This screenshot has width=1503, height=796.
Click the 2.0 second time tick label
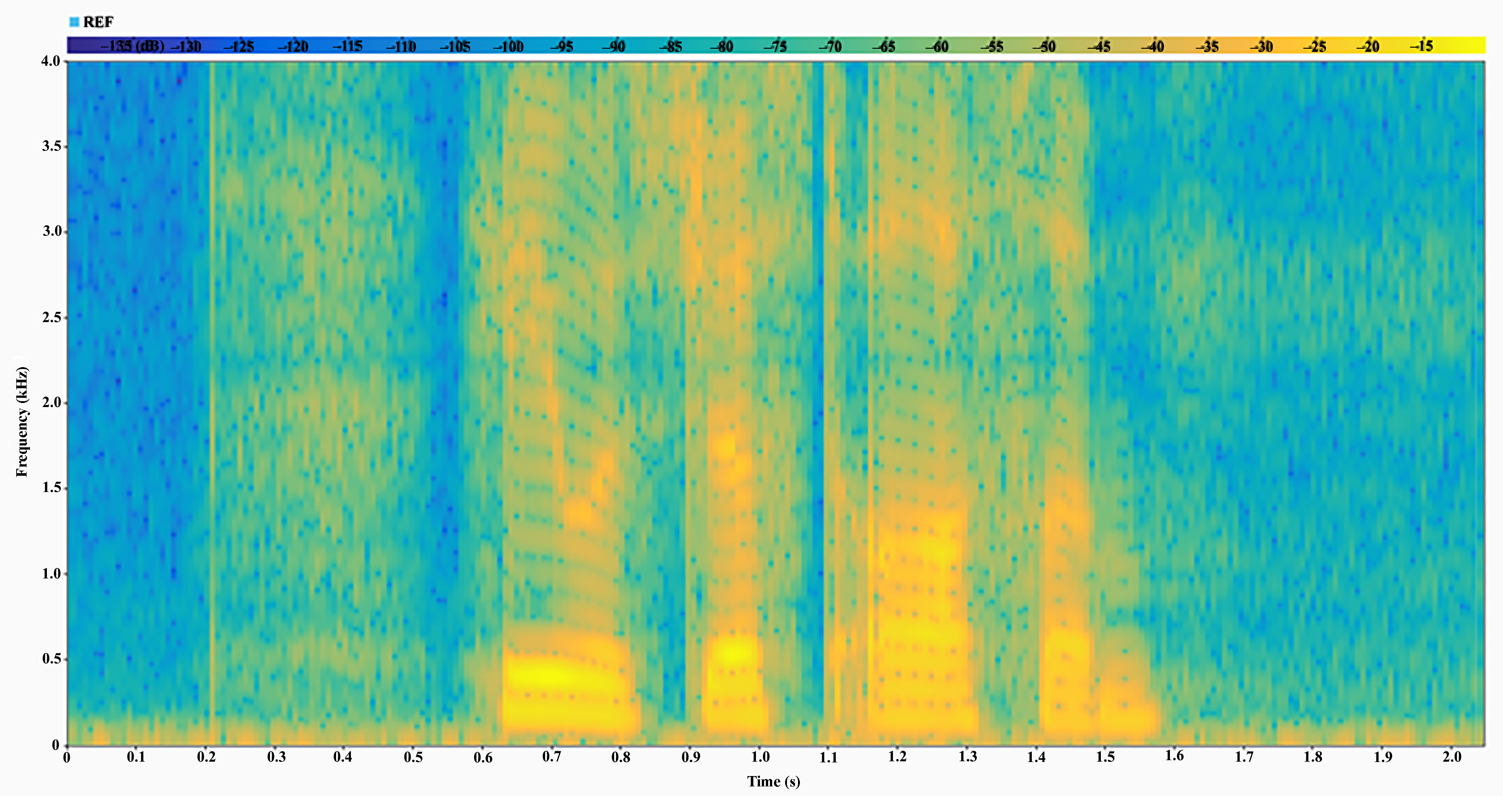tap(1452, 757)
